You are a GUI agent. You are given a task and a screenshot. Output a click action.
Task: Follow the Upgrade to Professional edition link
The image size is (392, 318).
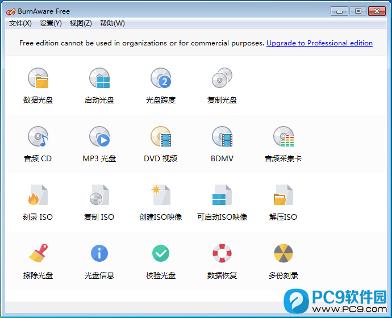coord(319,43)
